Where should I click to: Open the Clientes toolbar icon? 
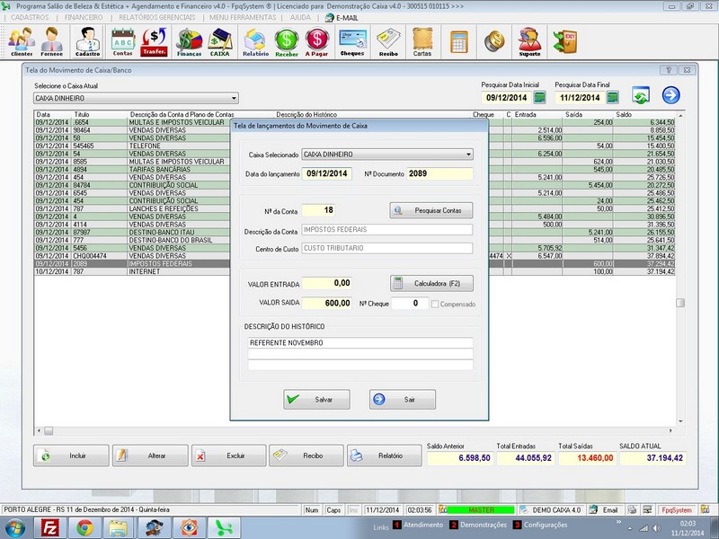(21, 41)
